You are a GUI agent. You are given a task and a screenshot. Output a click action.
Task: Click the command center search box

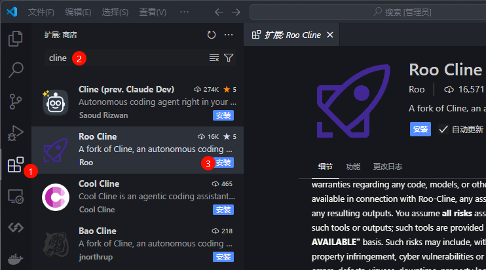(x=368, y=12)
